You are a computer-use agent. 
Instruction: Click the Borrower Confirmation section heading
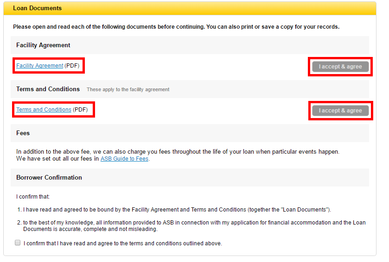pos(49,177)
